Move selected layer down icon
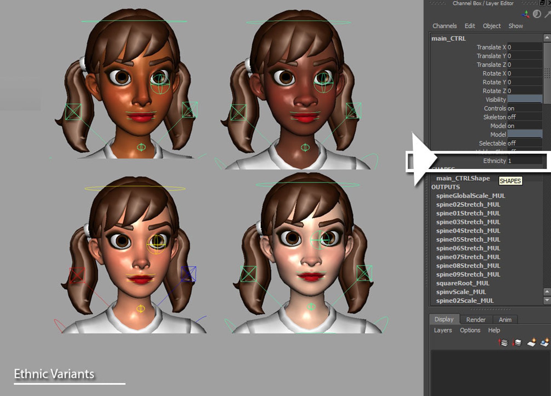Image resolution: width=551 pixels, height=396 pixels. click(517, 342)
